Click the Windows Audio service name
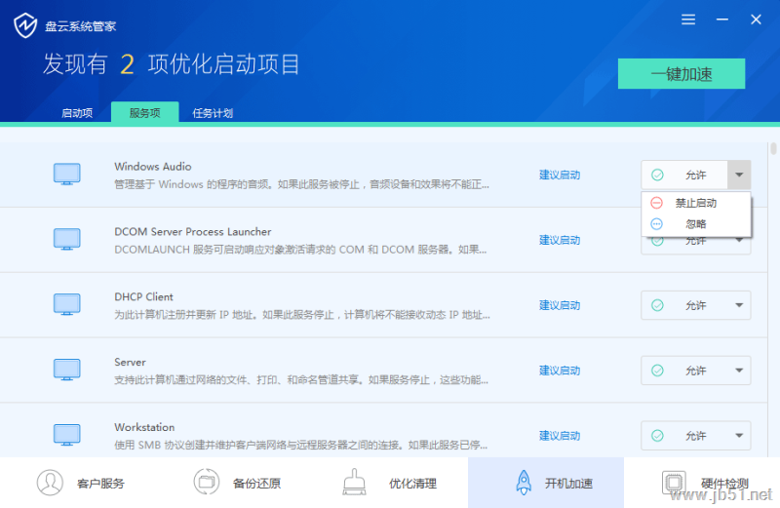The image size is (780, 508). pyautogui.click(x=153, y=166)
